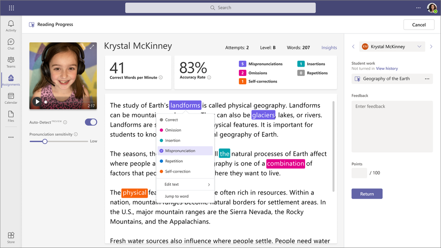Click the Insertions count badge
This screenshot has width=441, height=248.
pyautogui.click(x=301, y=64)
